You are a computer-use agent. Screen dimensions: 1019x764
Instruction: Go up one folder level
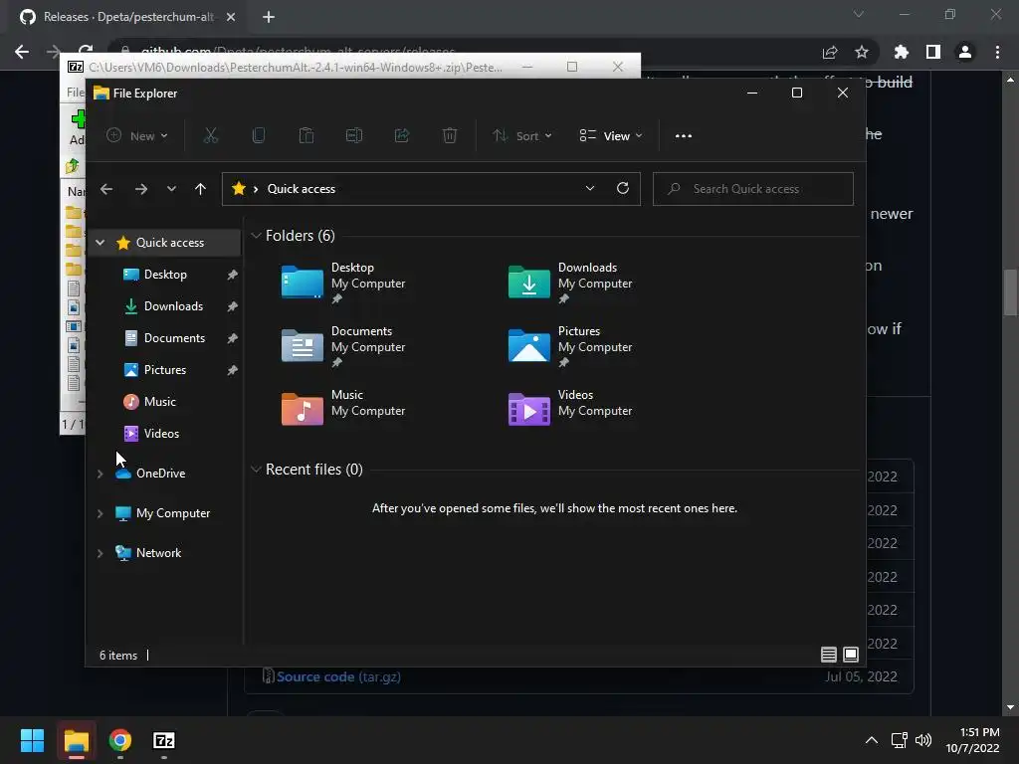[x=200, y=189]
